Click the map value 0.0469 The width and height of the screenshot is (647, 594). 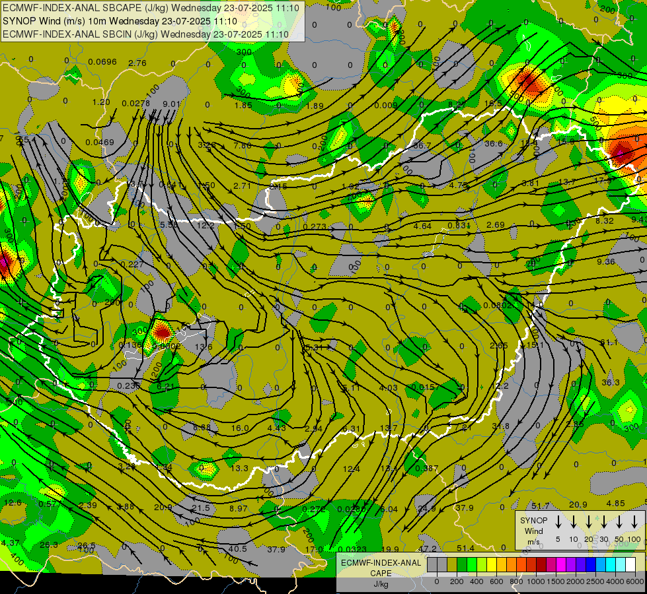coord(99,142)
